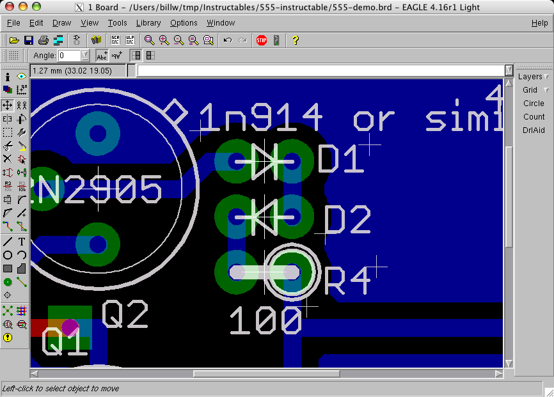Screen dimensions: 554x397
Task: Open the library Use (books) icon
Action: [96, 40]
